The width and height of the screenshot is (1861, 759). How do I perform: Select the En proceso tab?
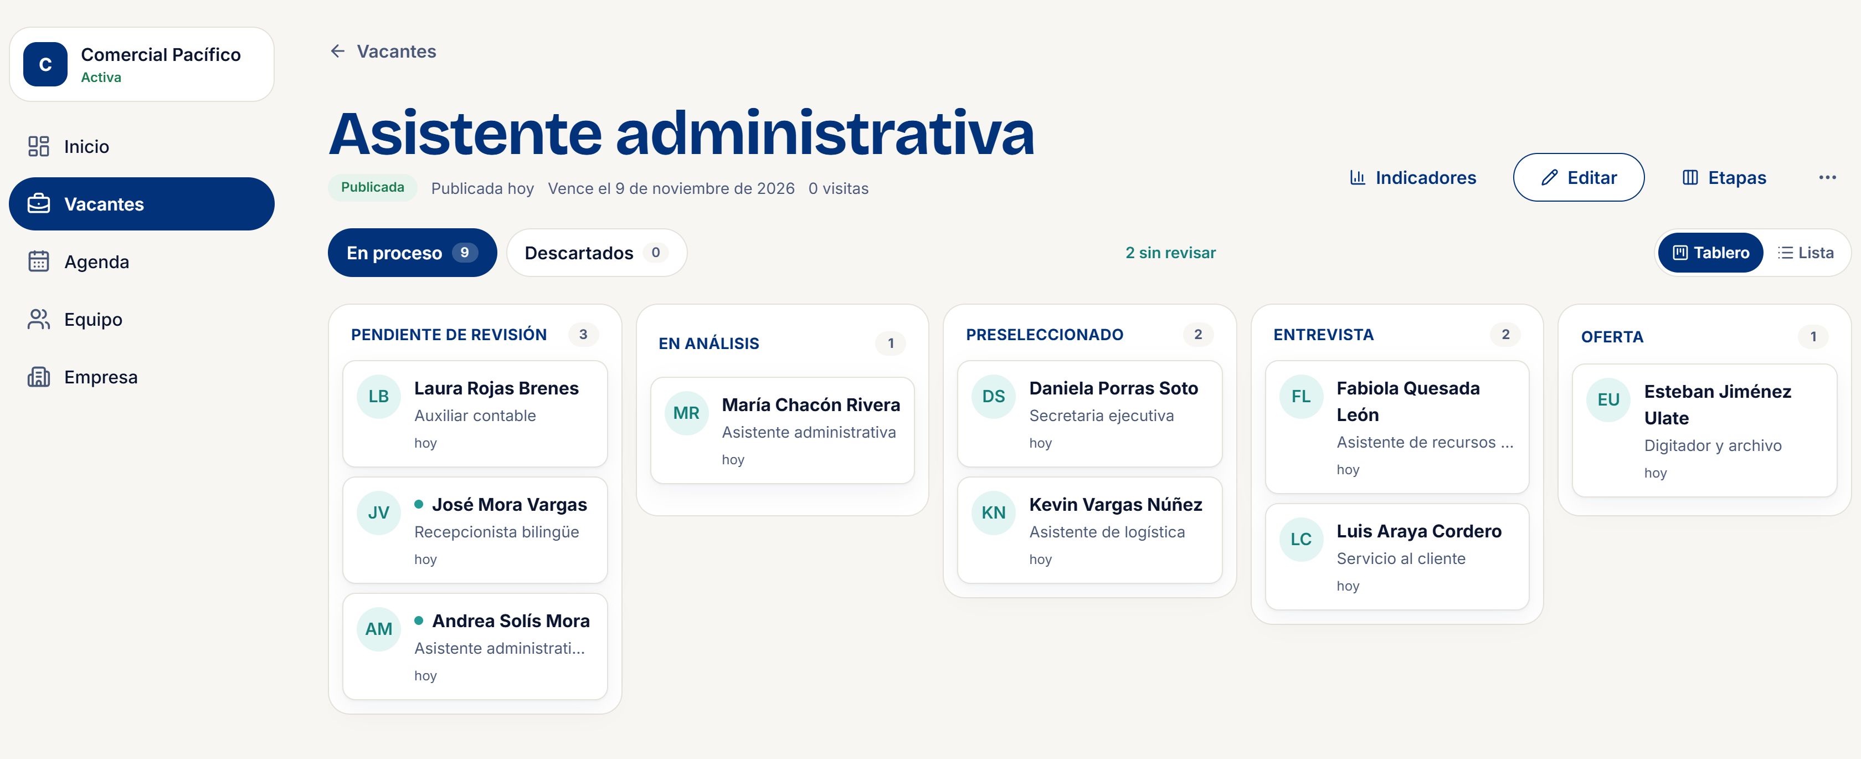[412, 252]
